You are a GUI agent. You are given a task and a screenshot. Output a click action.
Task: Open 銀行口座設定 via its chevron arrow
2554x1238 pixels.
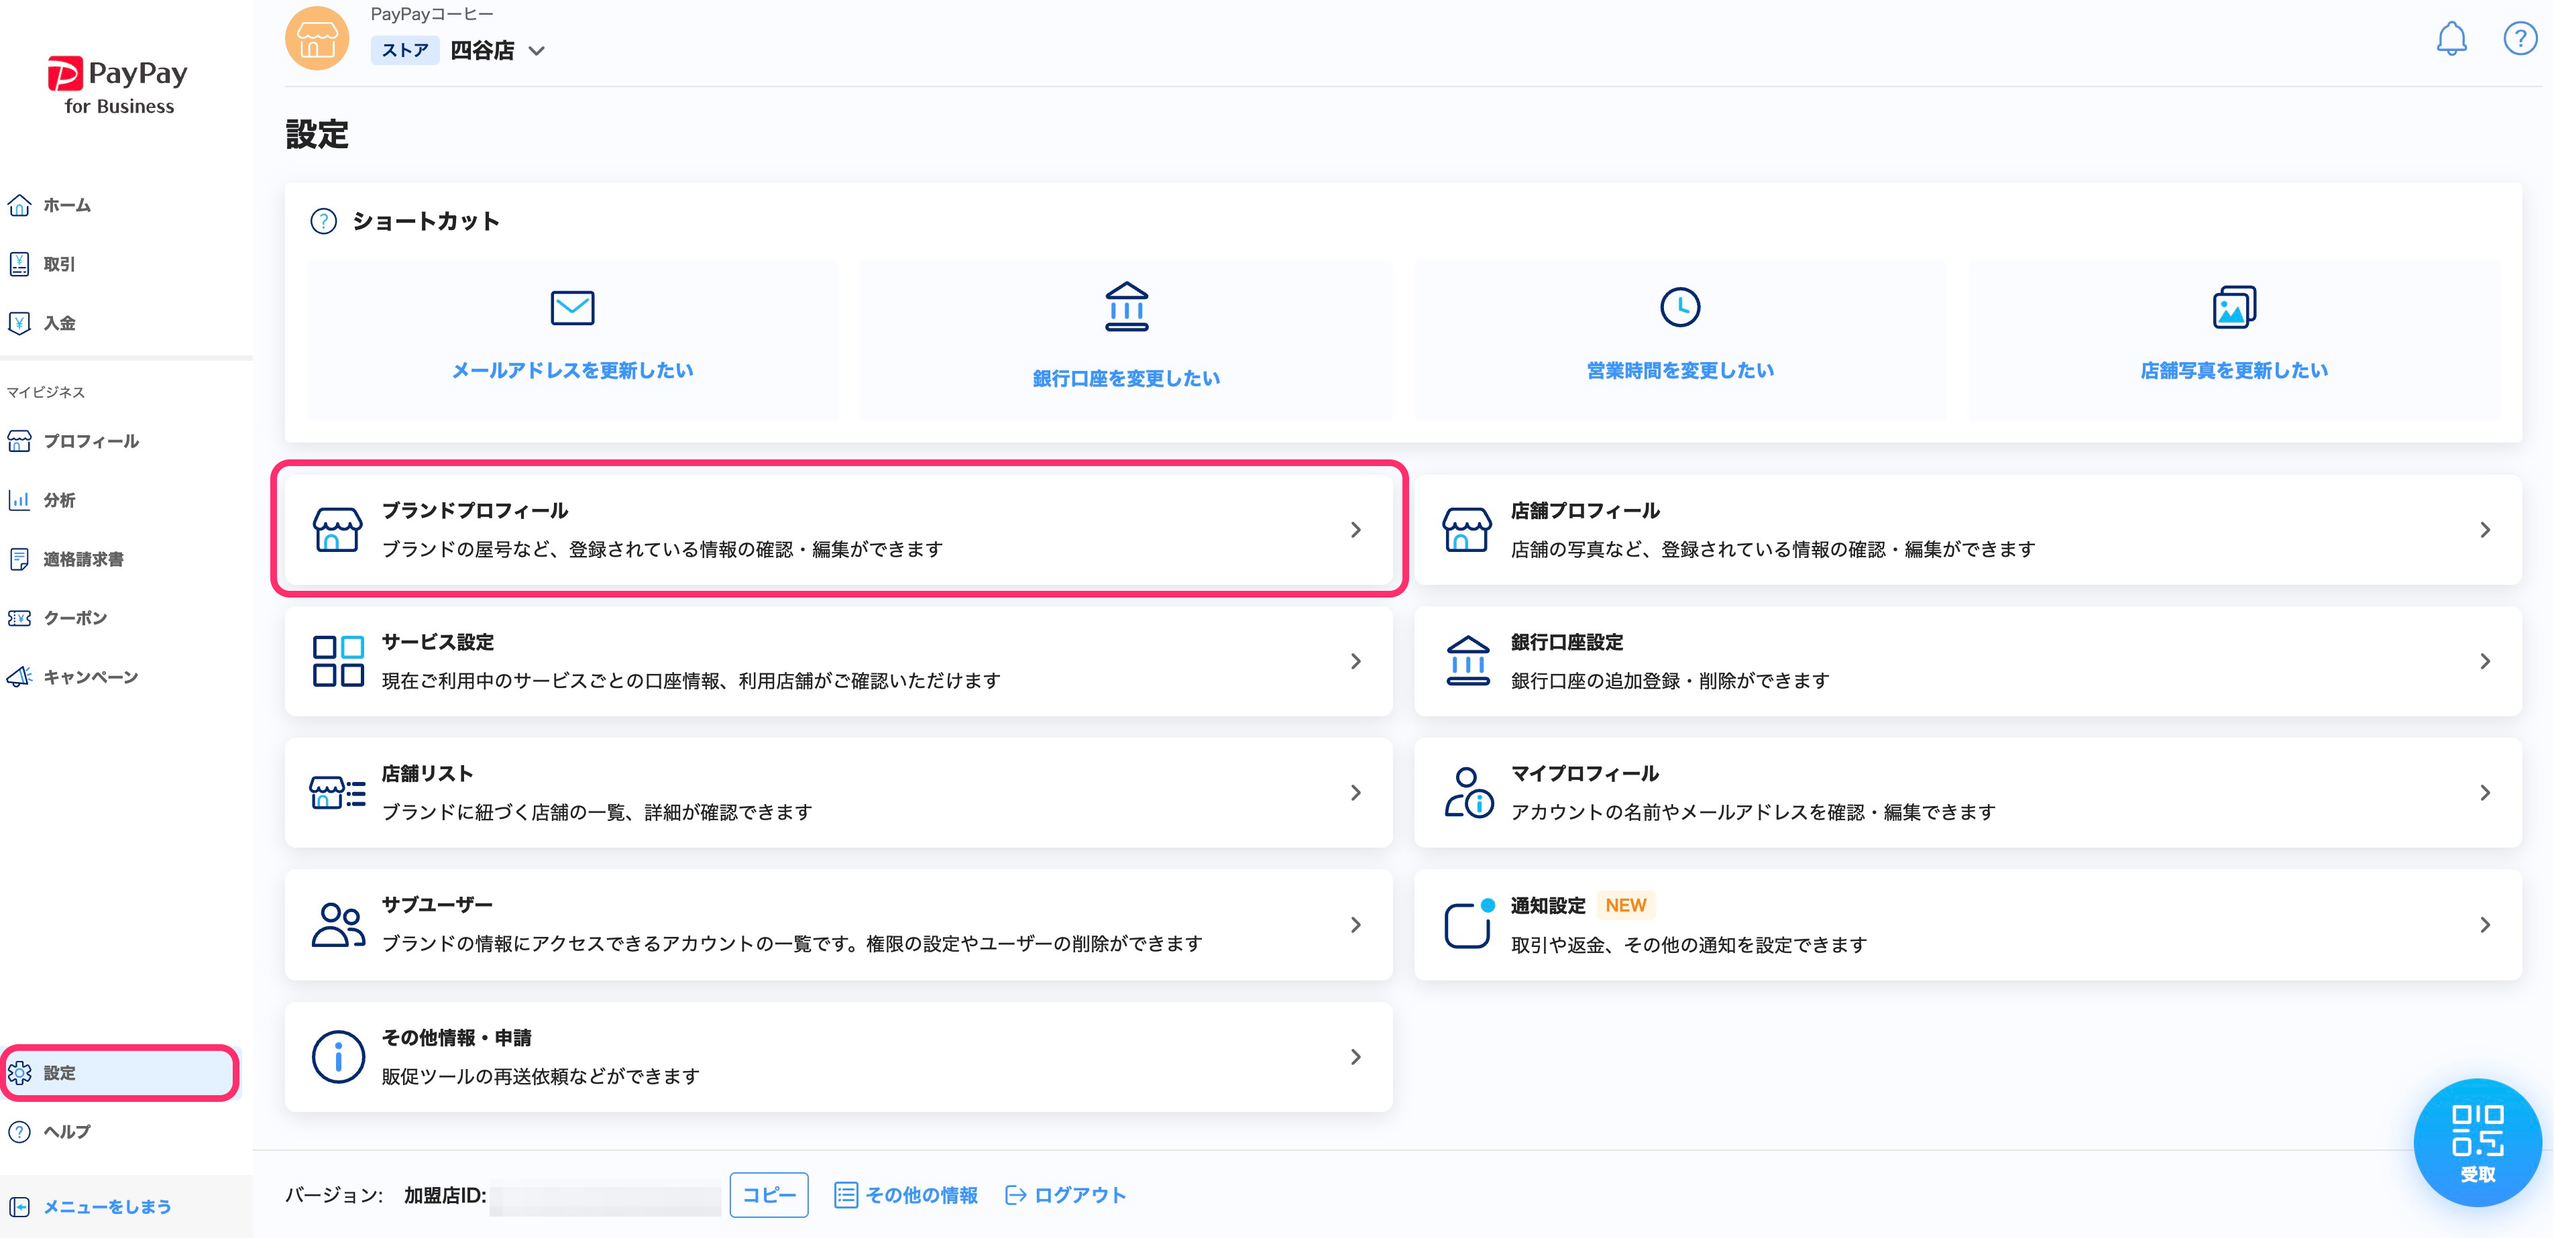(2485, 661)
